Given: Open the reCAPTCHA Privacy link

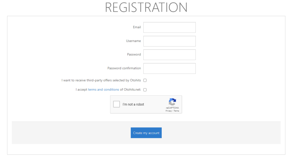Looking at the screenshot, I should (169, 111).
